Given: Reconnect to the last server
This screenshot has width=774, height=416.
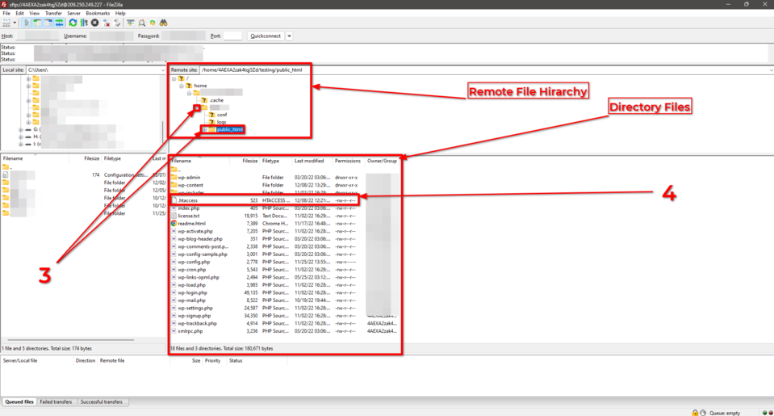Looking at the screenshot, I should click(117, 23).
